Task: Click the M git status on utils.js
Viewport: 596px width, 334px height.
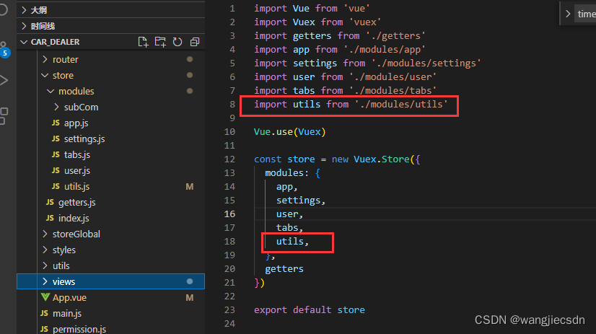Action: 190,187
